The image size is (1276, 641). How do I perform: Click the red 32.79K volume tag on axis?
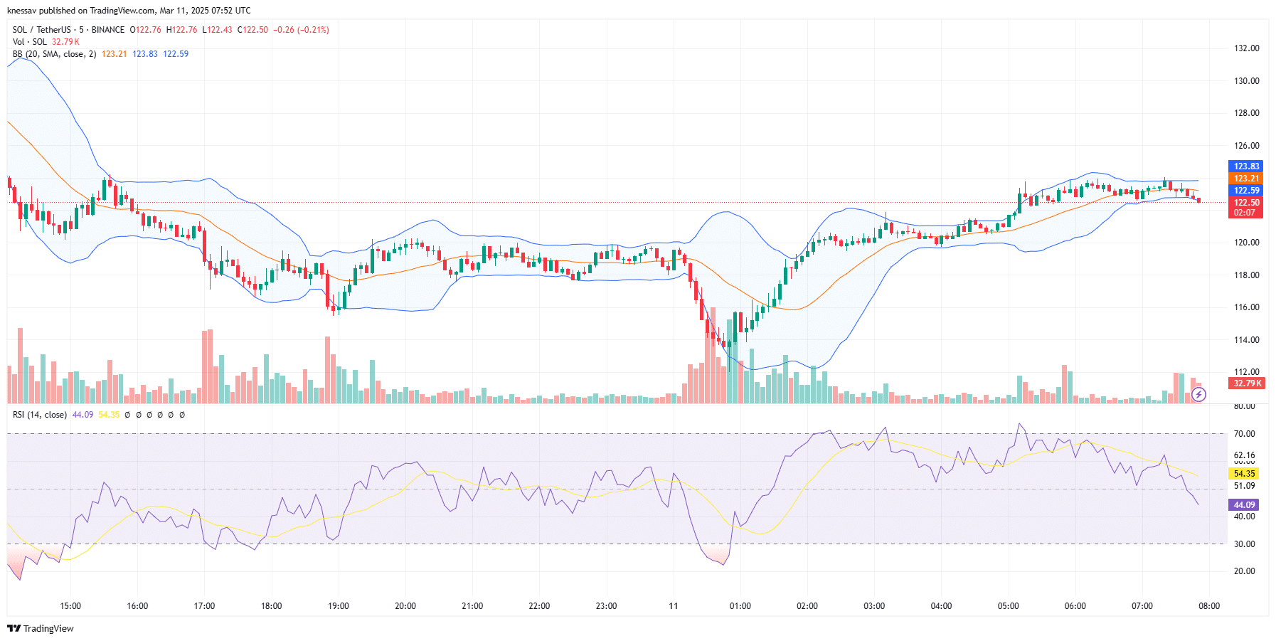(1246, 383)
